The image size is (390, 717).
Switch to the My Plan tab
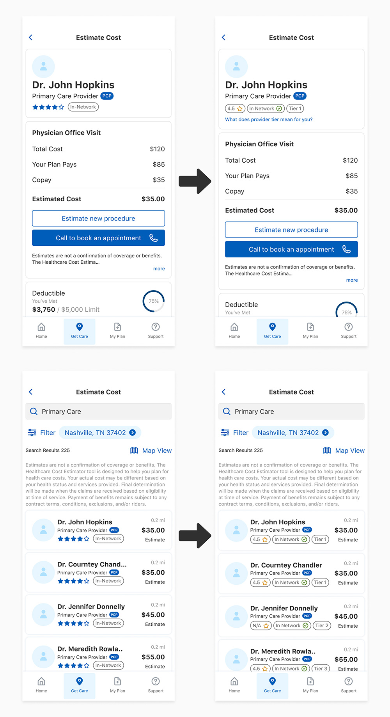(117, 327)
